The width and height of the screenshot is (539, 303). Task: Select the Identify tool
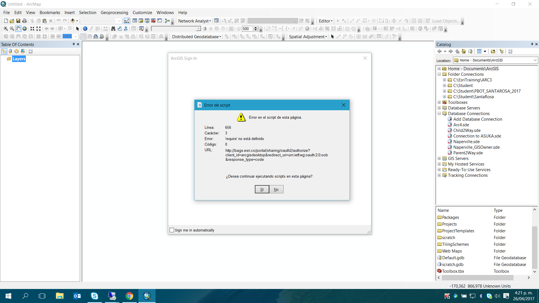coord(85,29)
